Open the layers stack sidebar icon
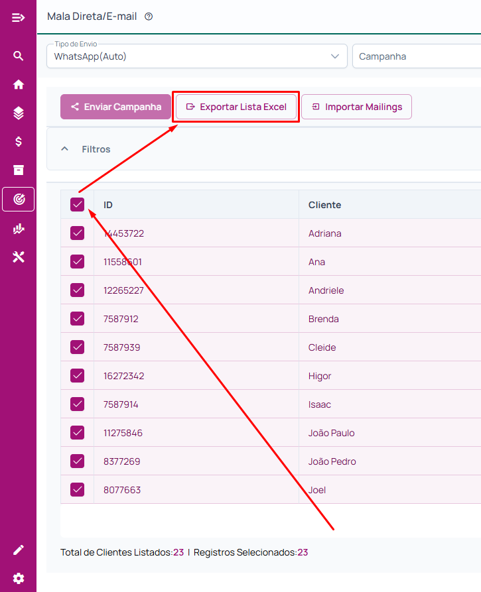The height and width of the screenshot is (592, 481). (x=18, y=113)
